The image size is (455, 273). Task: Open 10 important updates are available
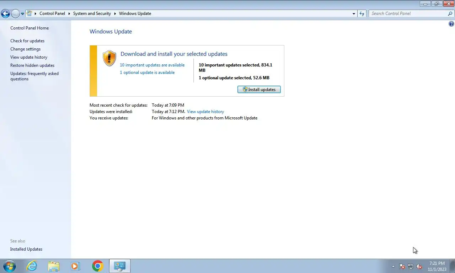[x=152, y=65]
